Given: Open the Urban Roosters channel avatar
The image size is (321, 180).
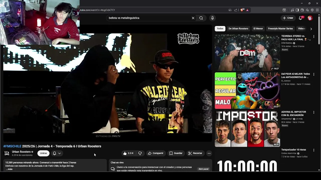Looking at the screenshot, I should [x=7, y=153].
